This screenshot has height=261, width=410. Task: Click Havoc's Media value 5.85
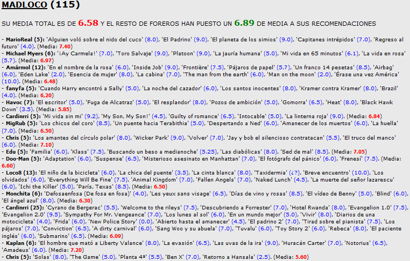pyautogui.click(x=64, y=110)
